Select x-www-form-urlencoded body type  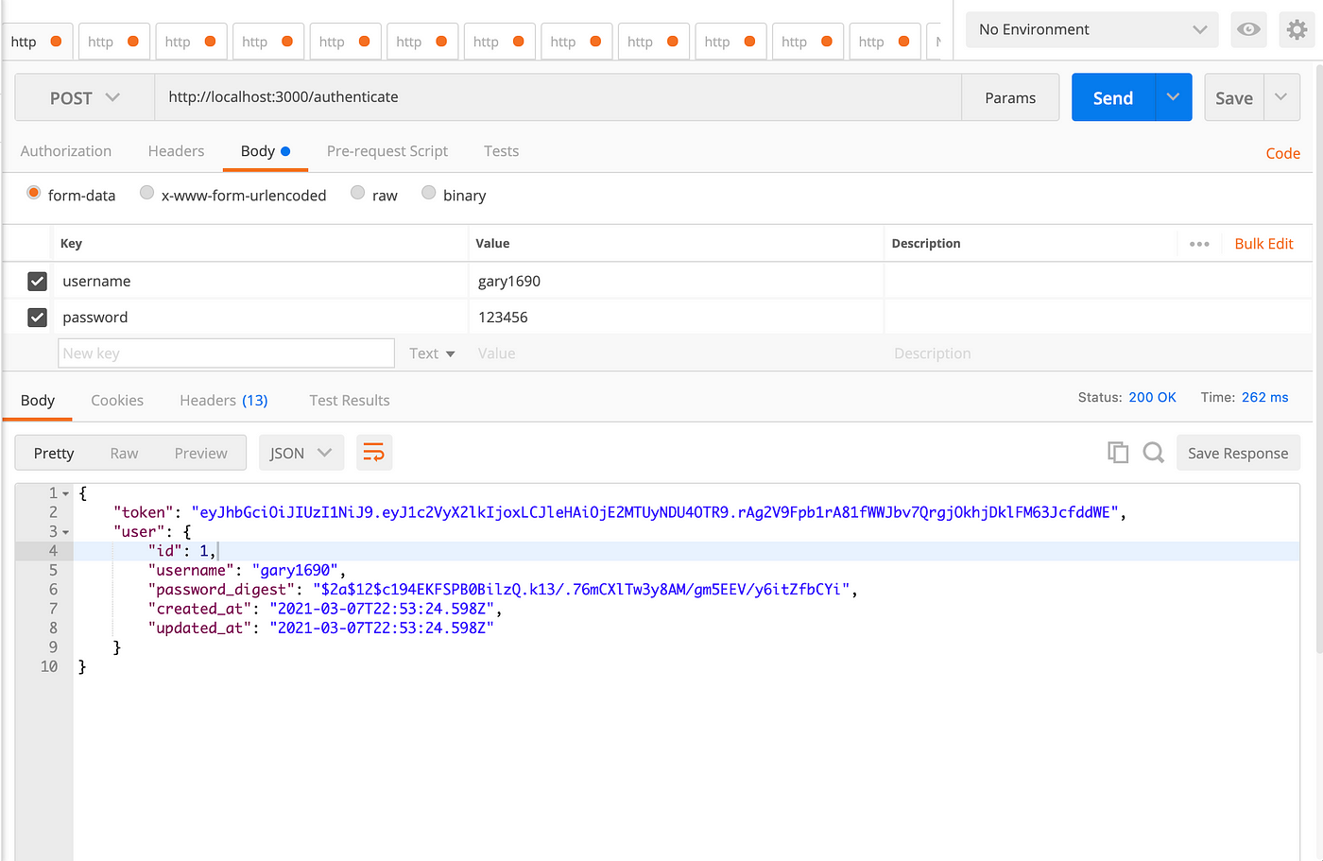pyautogui.click(x=146, y=193)
